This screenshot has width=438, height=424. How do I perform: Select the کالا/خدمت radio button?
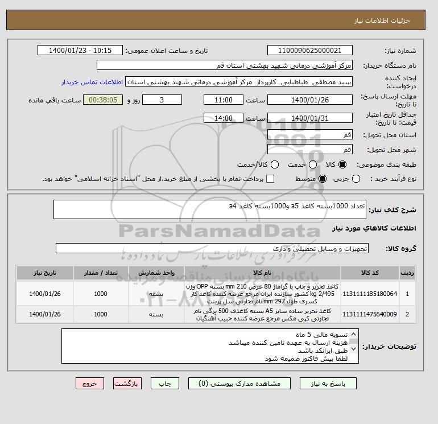pyautogui.click(x=275, y=164)
